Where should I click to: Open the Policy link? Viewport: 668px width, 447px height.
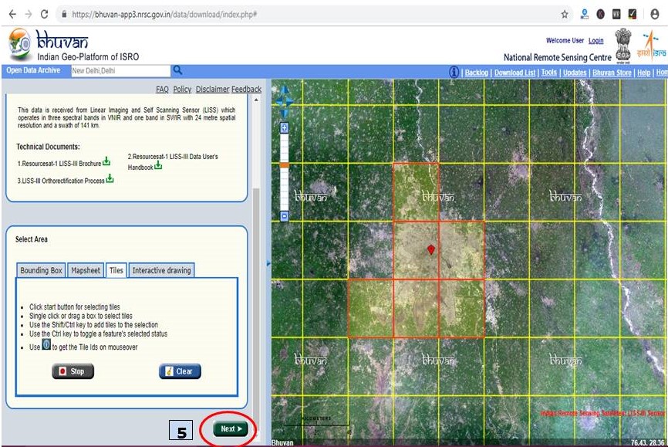[x=182, y=89]
